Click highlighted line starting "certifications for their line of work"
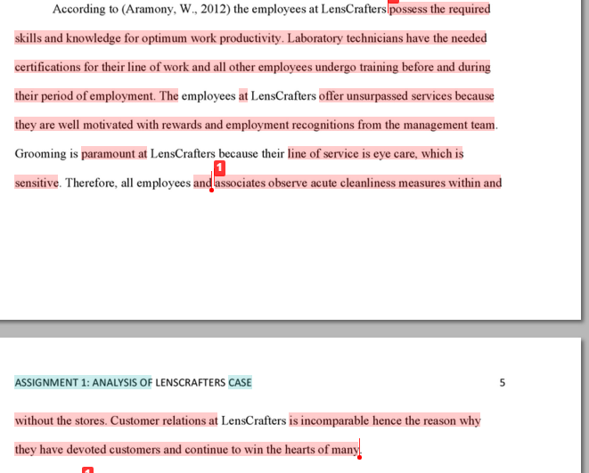 (252, 67)
